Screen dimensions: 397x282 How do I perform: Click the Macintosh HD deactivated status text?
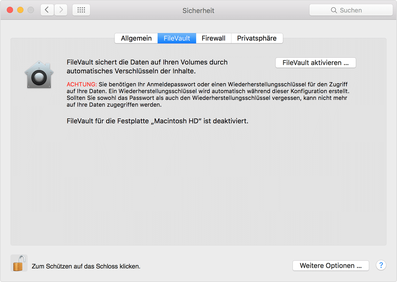tap(157, 121)
